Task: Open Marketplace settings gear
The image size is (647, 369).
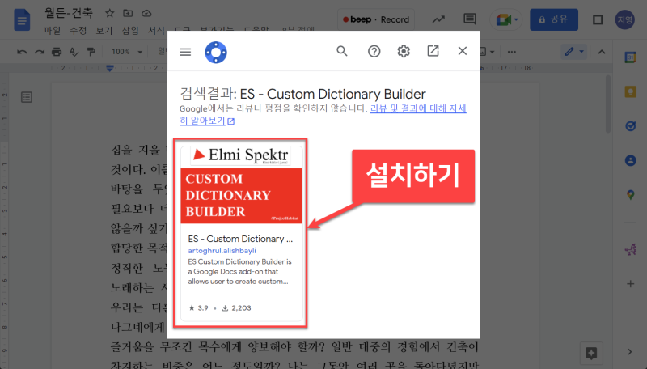Action: 404,51
